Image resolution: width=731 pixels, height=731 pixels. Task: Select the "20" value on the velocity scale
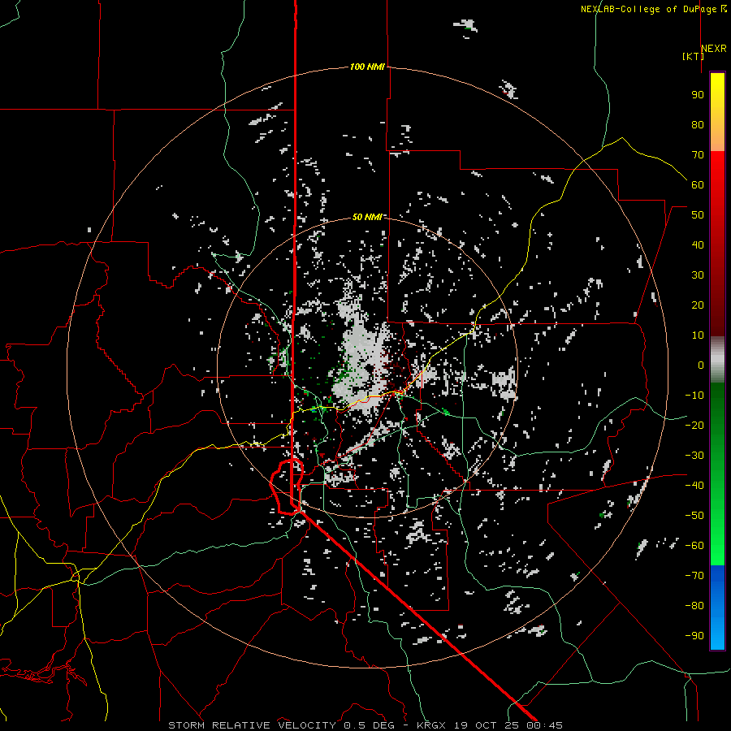[698, 305]
